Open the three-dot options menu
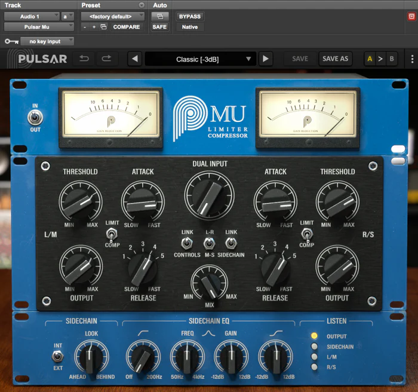This screenshot has width=418, height=392. (411, 59)
